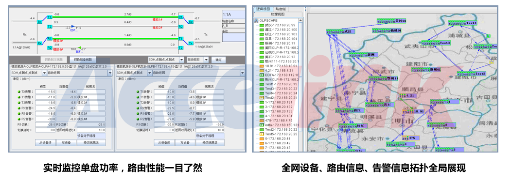Click TX告警 green indicator in left panel

(x=19, y=92)
